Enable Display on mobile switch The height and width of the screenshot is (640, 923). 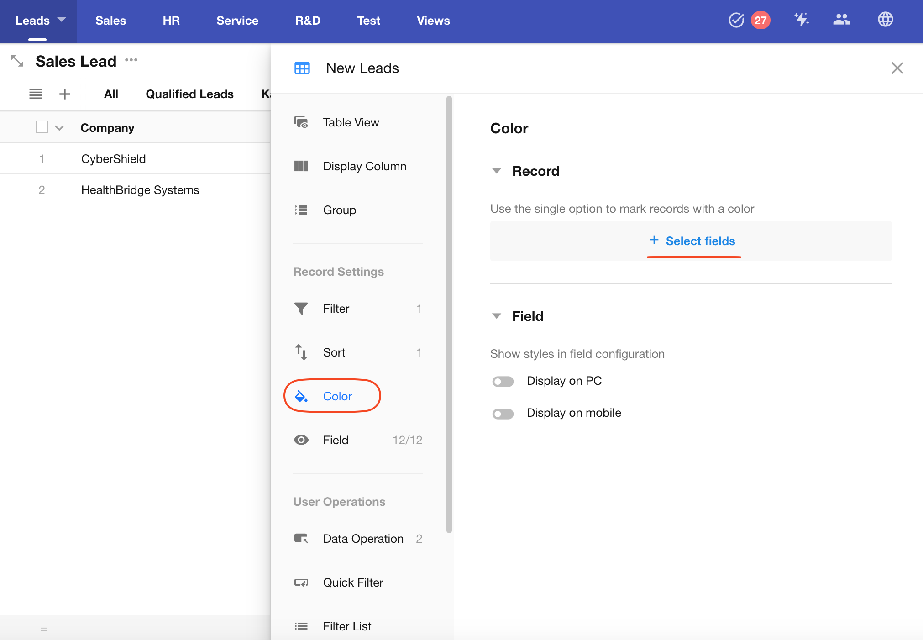pos(503,414)
